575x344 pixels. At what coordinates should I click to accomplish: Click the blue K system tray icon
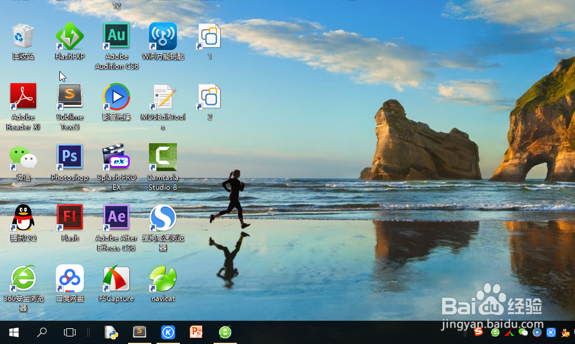point(551,332)
